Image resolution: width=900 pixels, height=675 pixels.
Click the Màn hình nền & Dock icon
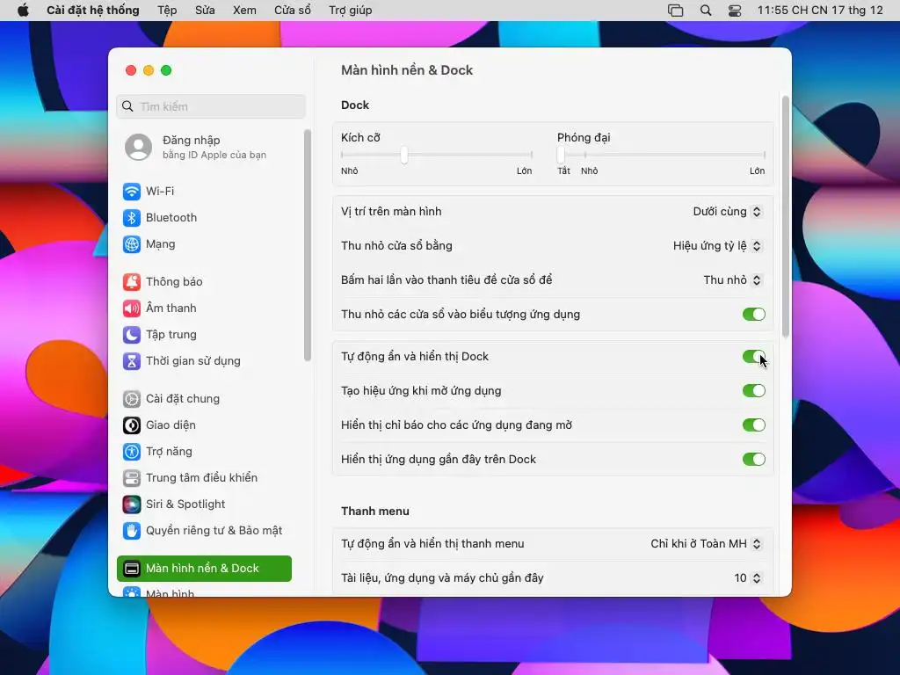[x=132, y=569]
